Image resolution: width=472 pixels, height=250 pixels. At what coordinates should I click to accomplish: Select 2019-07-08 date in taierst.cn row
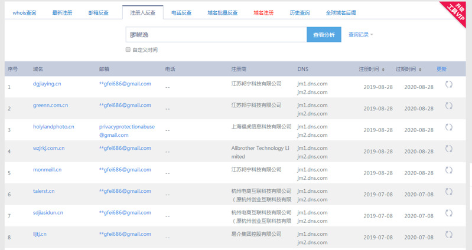click(378, 195)
